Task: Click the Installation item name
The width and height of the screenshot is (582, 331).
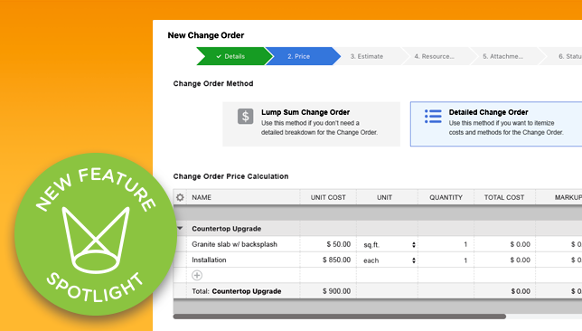Action: (209, 260)
